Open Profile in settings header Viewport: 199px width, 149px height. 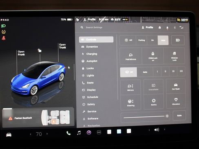148,27
